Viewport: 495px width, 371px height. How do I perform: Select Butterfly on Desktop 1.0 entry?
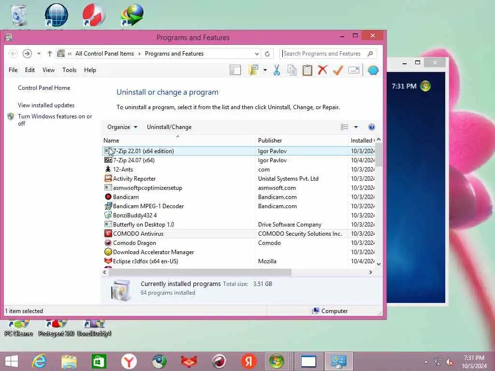(x=239, y=224)
